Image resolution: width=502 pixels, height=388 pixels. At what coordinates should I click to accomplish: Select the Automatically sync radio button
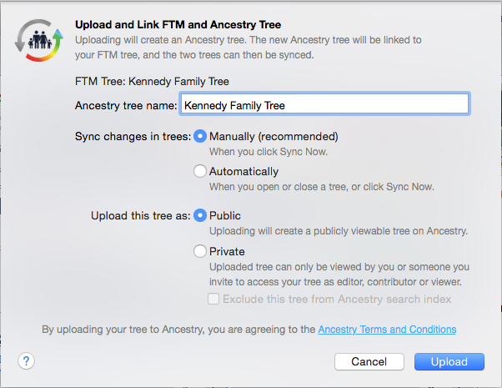(200, 171)
